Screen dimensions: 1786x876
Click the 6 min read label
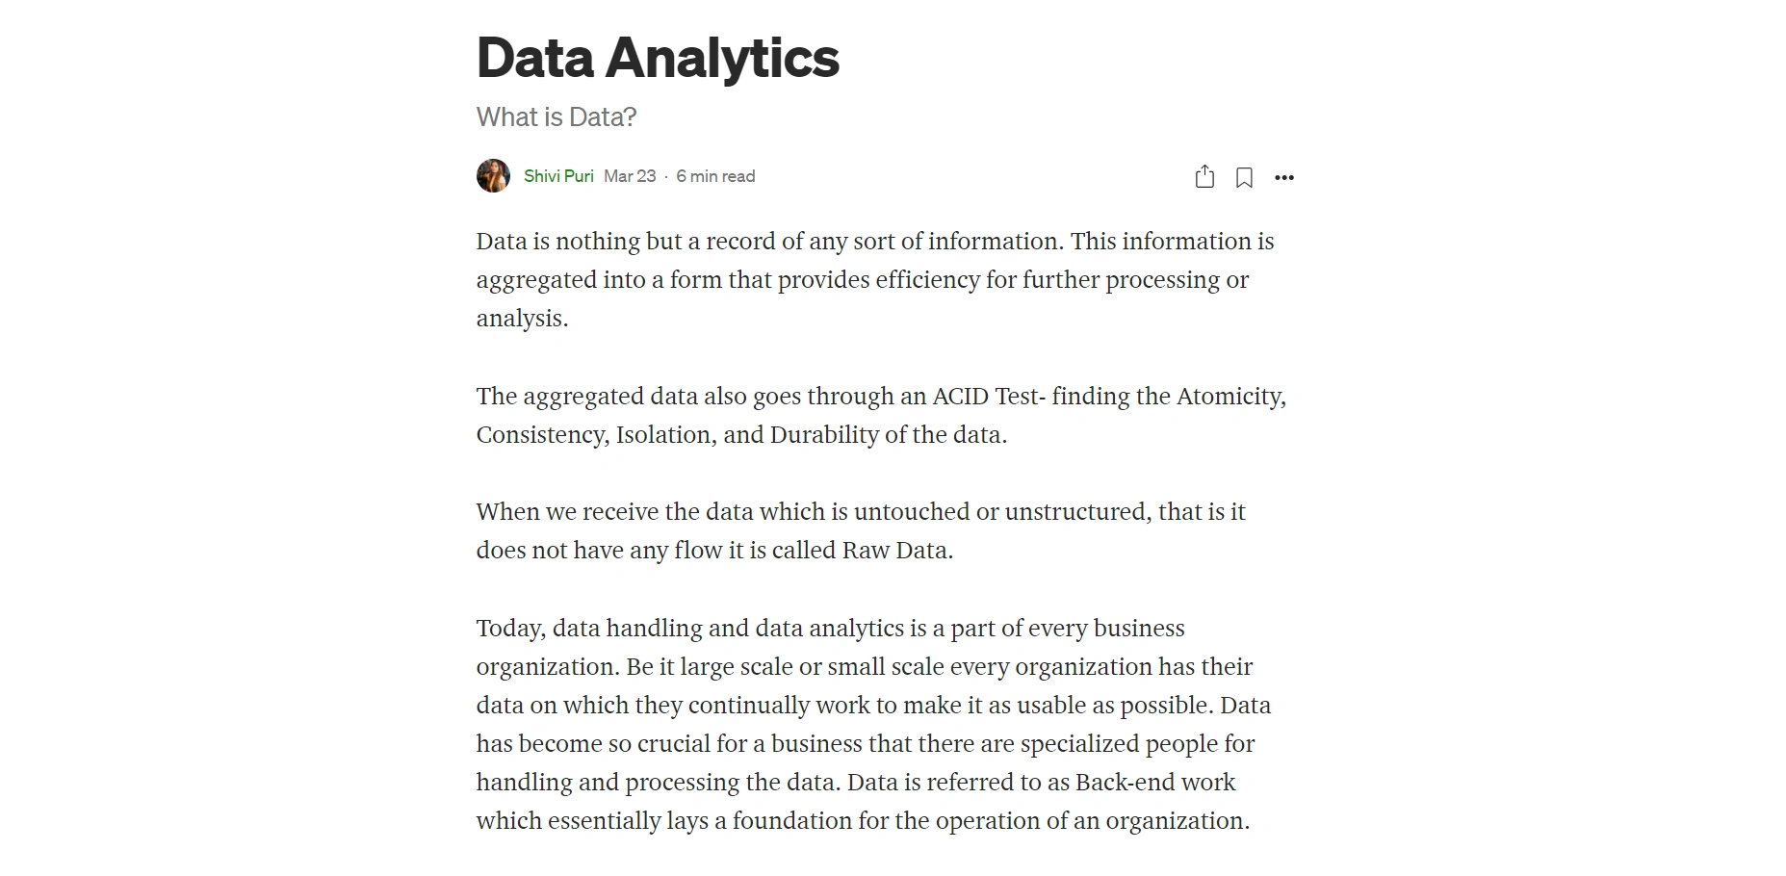coord(715,176)
